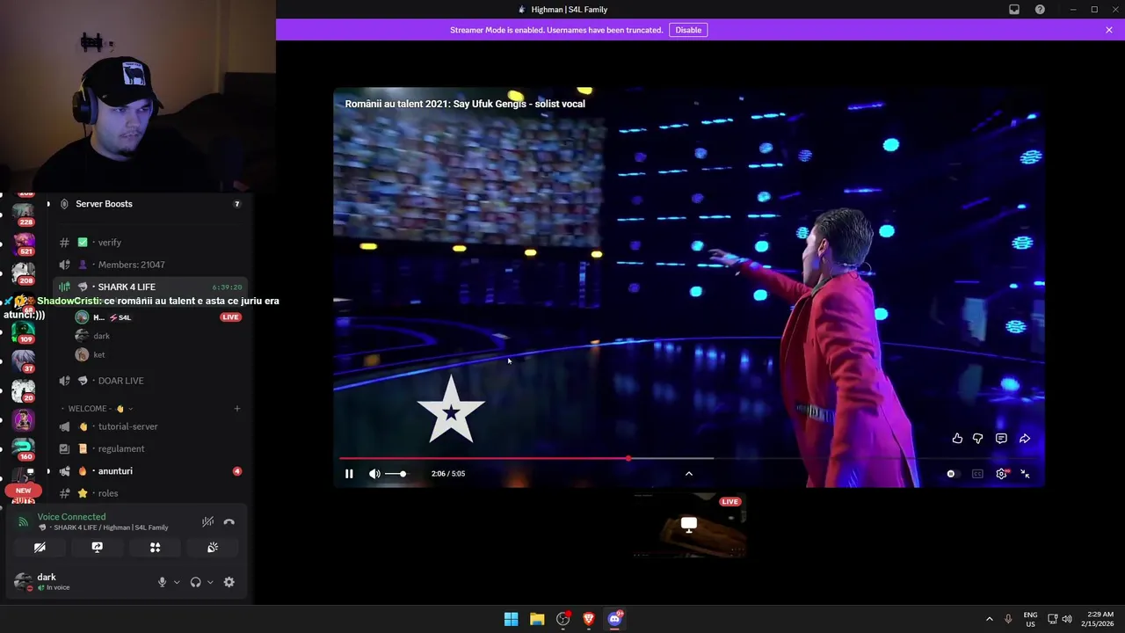Turn on camera in voice panel
The width and height of the screenshot is (1125, 633).
pos(40,547)
